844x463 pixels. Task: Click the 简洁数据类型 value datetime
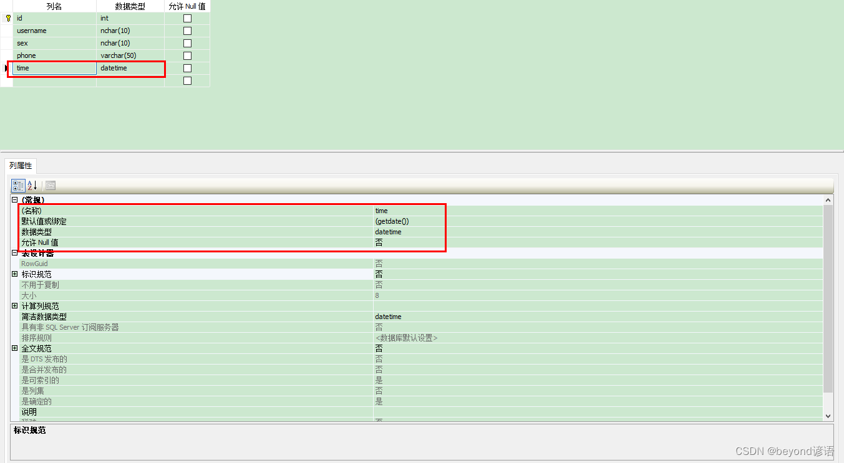pos(598,317)
